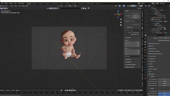Click the timeline End frame field
The image size is (170, 96).
pyautogui.click(x=139, y=90)
